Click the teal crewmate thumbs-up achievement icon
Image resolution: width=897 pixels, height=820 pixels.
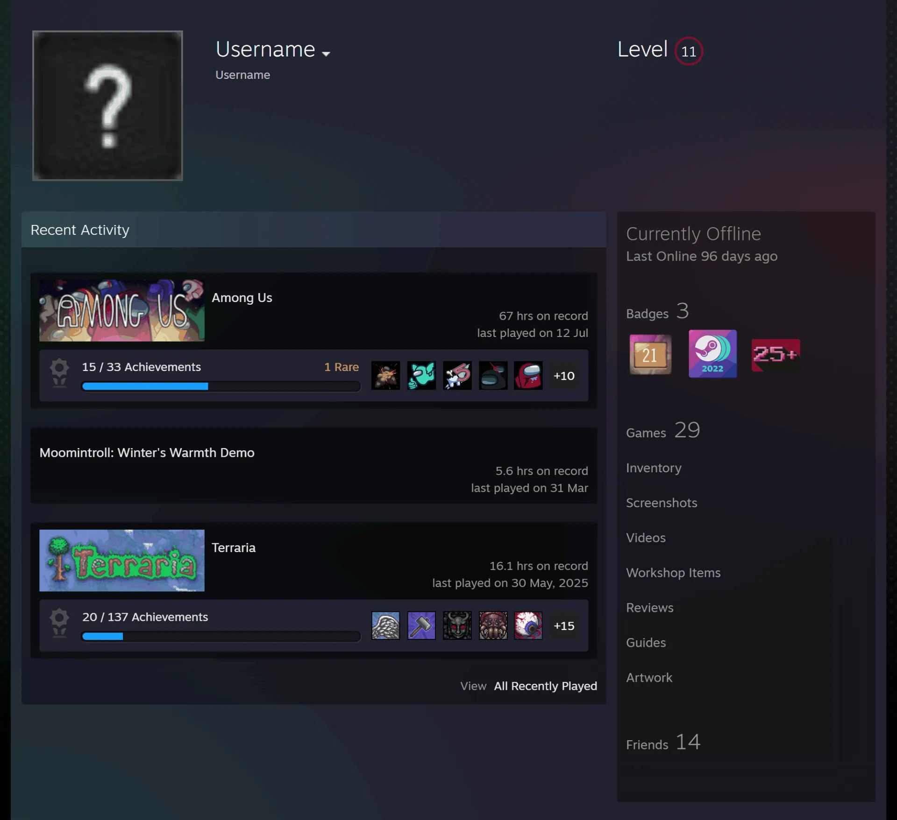coord(421,375)
